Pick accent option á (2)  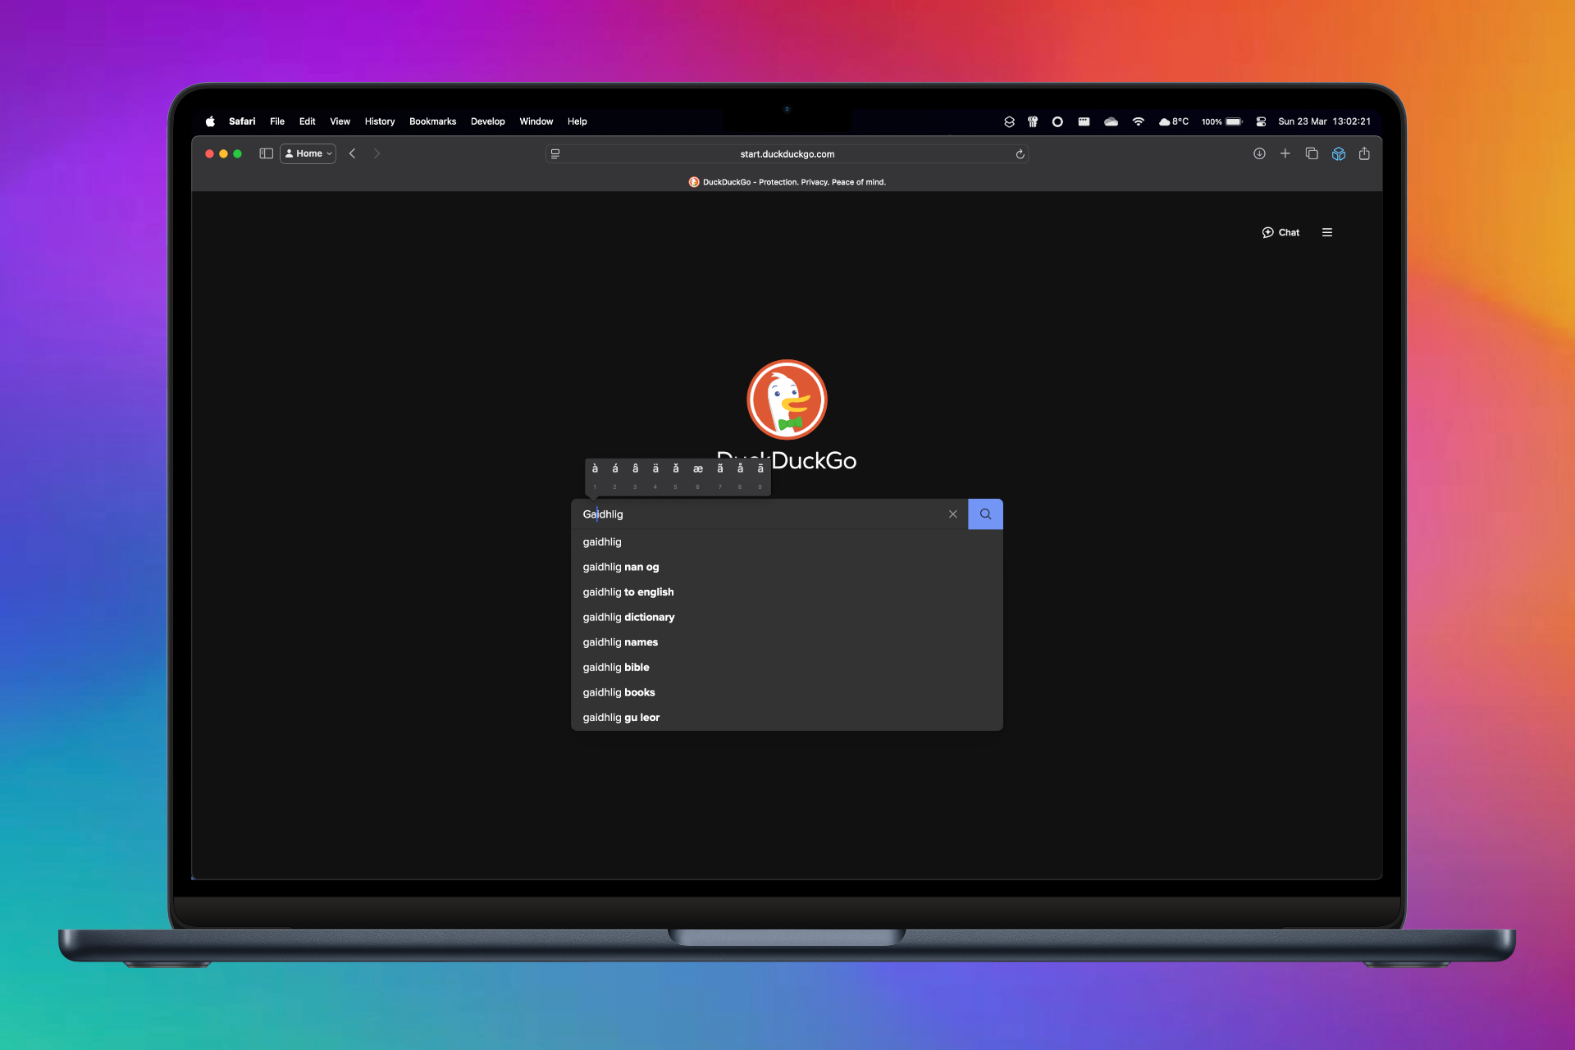[615, 476]
